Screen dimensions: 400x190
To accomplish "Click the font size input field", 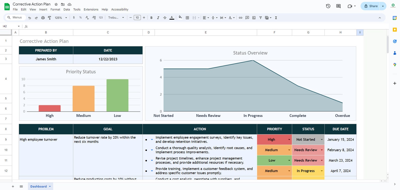I will (137, 18).
